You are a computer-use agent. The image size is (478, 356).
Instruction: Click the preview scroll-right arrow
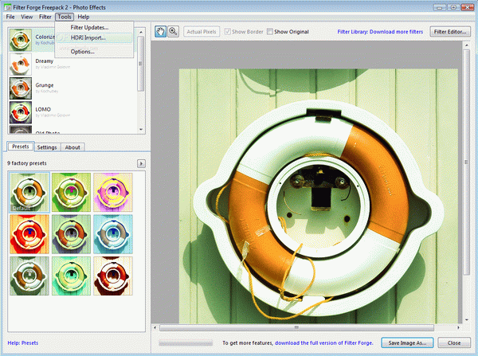tap(458, 327)
